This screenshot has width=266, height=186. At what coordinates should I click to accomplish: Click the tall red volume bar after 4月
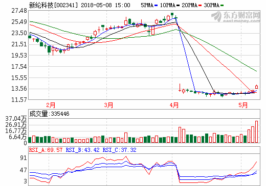180,135
